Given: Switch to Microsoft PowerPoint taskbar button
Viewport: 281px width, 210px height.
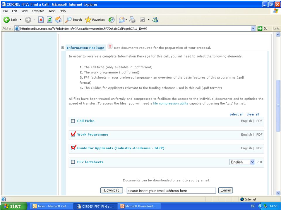Looking at the screenshot, I should coord(139,206).
